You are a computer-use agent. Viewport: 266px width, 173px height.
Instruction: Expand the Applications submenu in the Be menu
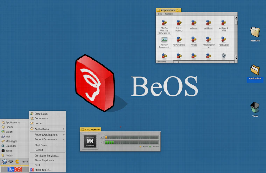[48, 129]
